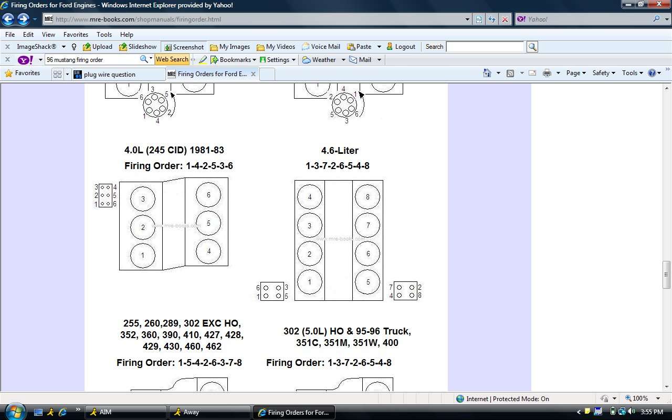Screen dimensions: 672x420
Task: Click the Read Mail envelope icon
Action: 532,73
